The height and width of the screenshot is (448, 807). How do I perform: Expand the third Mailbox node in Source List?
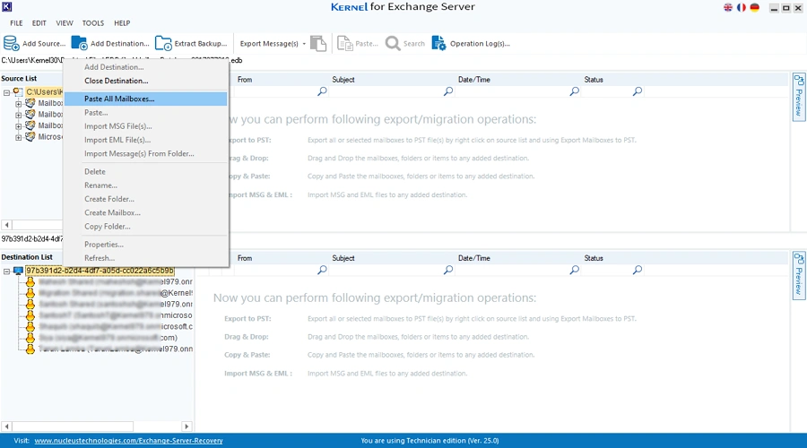click(x=19, y=126)
